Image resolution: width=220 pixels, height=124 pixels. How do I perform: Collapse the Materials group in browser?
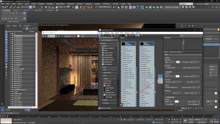(x=100, y=43)
